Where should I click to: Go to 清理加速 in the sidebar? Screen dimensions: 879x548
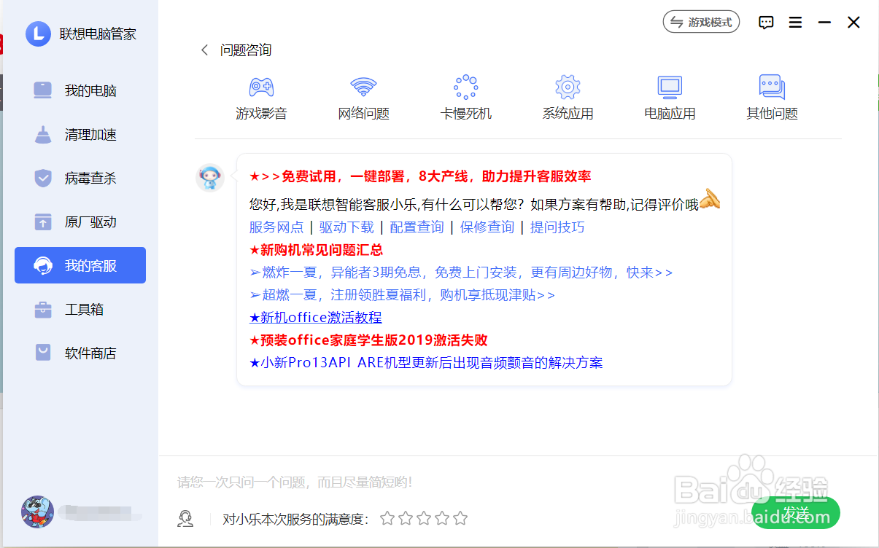[80, 134]
